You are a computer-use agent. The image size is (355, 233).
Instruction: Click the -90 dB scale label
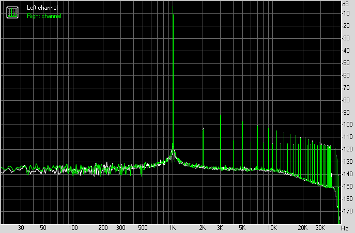click(346, 112)
